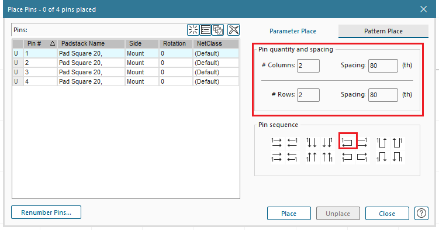Click (Default) NetClass cell of pin 4
The image size is (439, 230).
[x=216, y=81]
